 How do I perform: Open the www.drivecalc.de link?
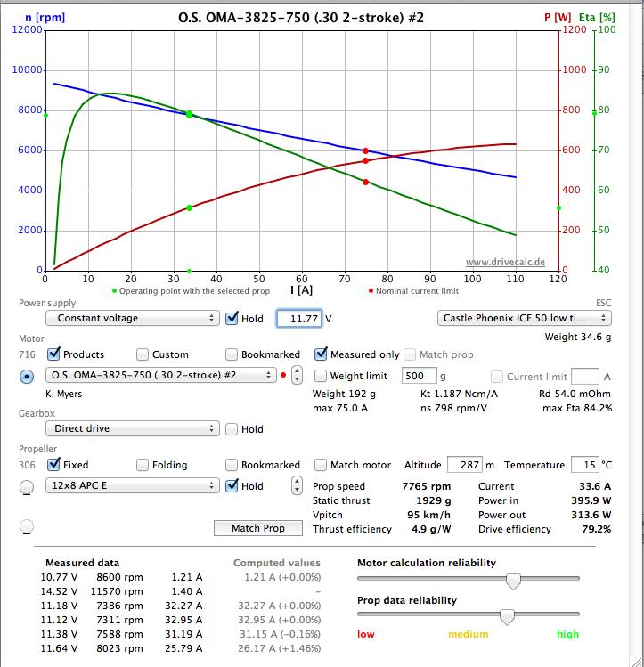505,262
